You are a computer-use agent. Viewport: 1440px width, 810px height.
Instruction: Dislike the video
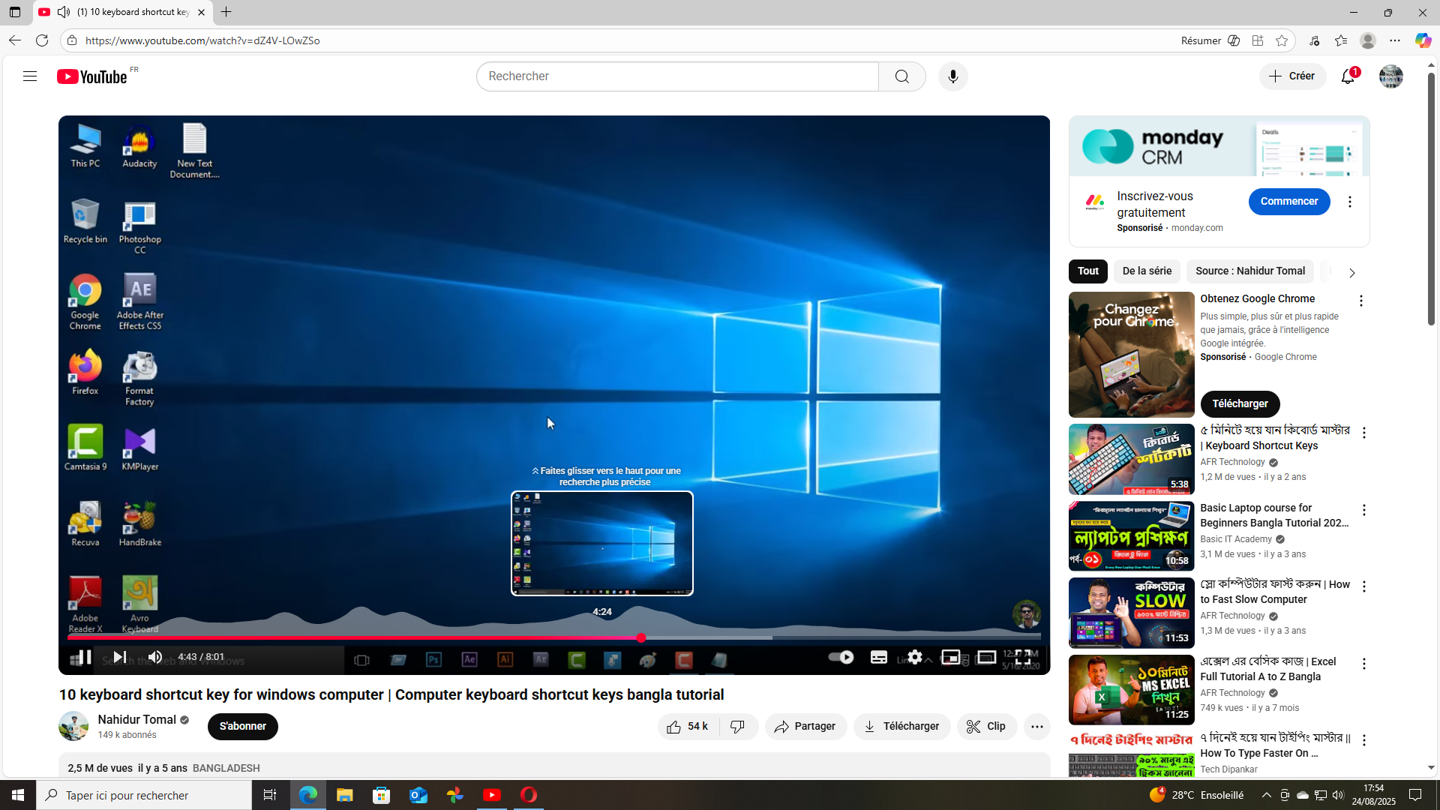tap(739, 727)
